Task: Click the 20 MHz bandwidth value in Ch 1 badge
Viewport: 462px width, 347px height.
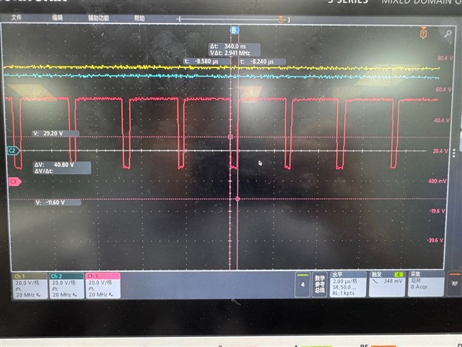Action: (25, 295)
